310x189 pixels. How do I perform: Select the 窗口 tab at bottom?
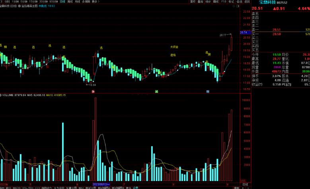(x=8, y=188)
